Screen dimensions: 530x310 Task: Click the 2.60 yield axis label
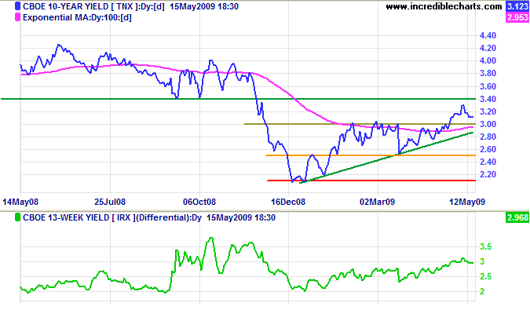488,149
